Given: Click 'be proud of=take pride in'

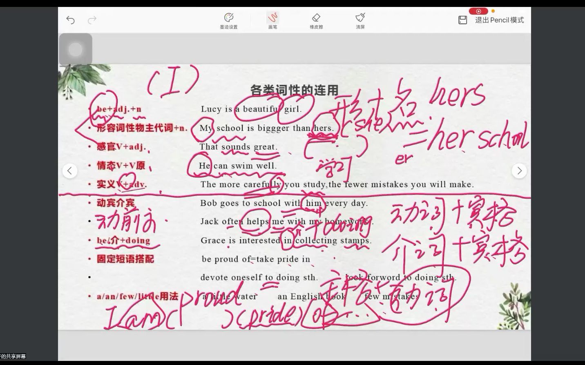Looking at the screenshot, I should 256,259.
